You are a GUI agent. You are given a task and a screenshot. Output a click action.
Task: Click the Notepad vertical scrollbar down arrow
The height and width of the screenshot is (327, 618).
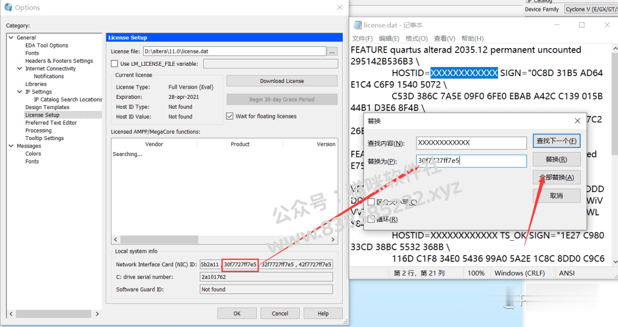pos(615,262)
